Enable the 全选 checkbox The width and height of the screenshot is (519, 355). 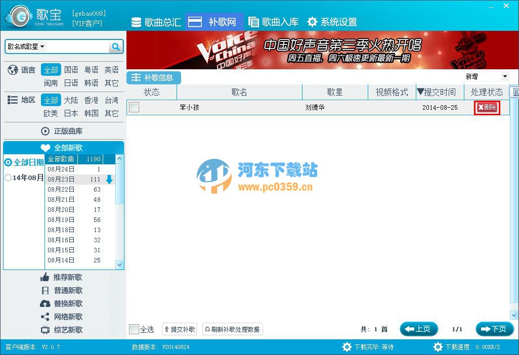pyautogui.click(x=135, y=329)
